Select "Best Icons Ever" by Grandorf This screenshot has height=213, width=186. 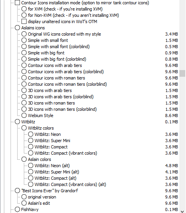[x=17, y=191]
